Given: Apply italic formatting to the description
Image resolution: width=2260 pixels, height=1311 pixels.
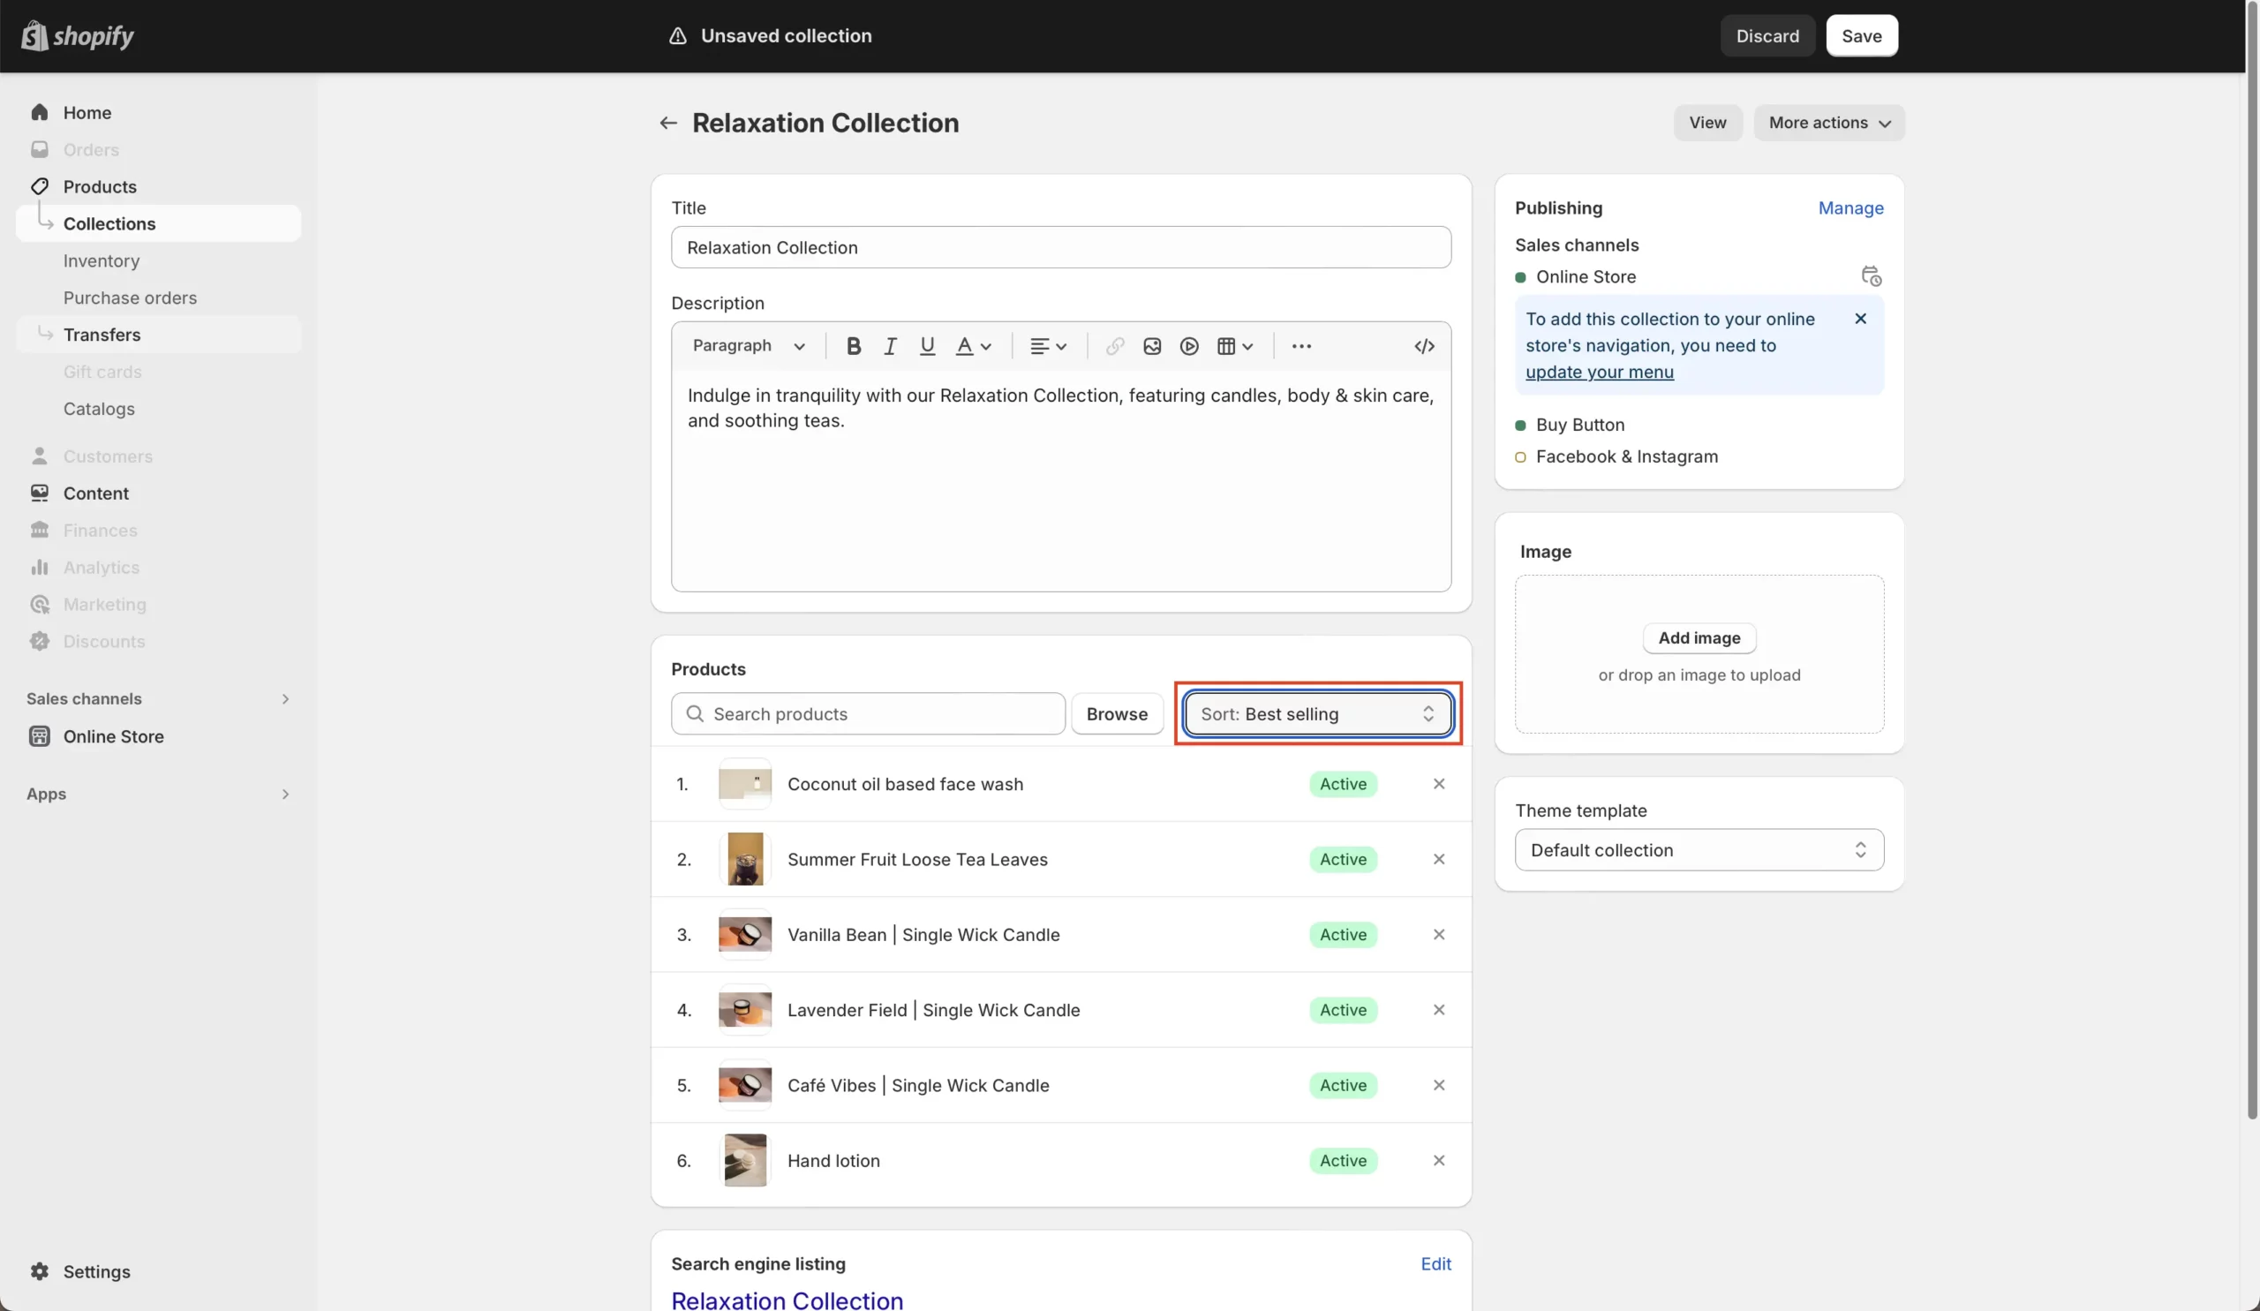Looking at the screenshot, I should pos(890,346).
